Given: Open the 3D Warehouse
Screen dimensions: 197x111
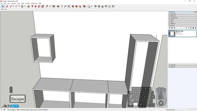Looking at the screenshot, I should point(73,6).
